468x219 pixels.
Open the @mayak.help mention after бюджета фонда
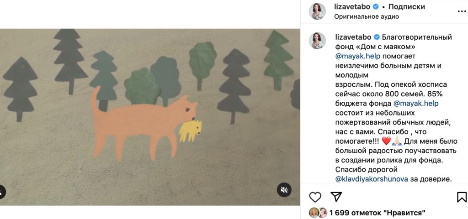pyautogui.click(x=415, y=103)
